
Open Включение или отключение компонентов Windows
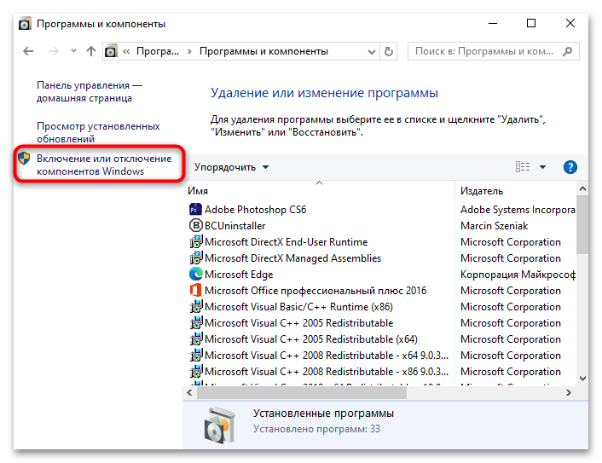click(104, 165)
